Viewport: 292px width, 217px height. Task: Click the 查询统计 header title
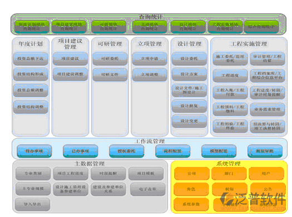pos(151,17)
